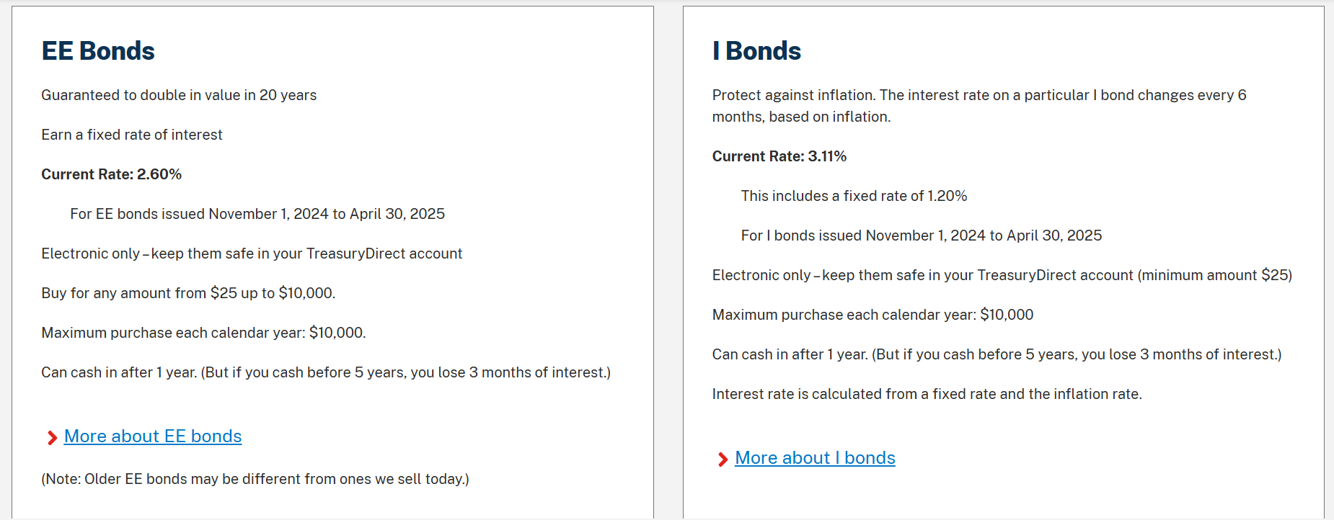This screenshot has height=520, width=1334.
Task: Click the scrollbar at the right edge
Action: (1330, 259)
